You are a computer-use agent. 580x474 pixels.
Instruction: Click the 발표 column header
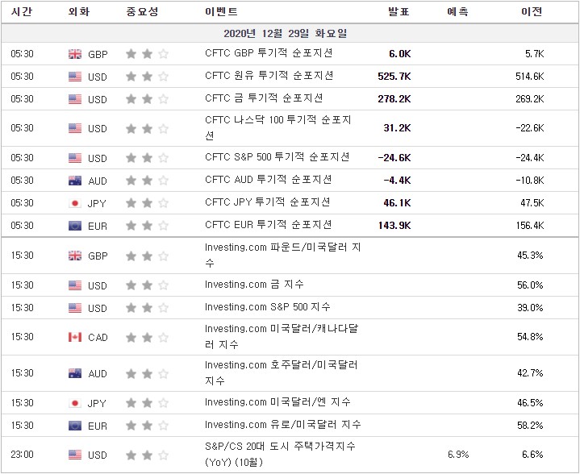(398, 12)
